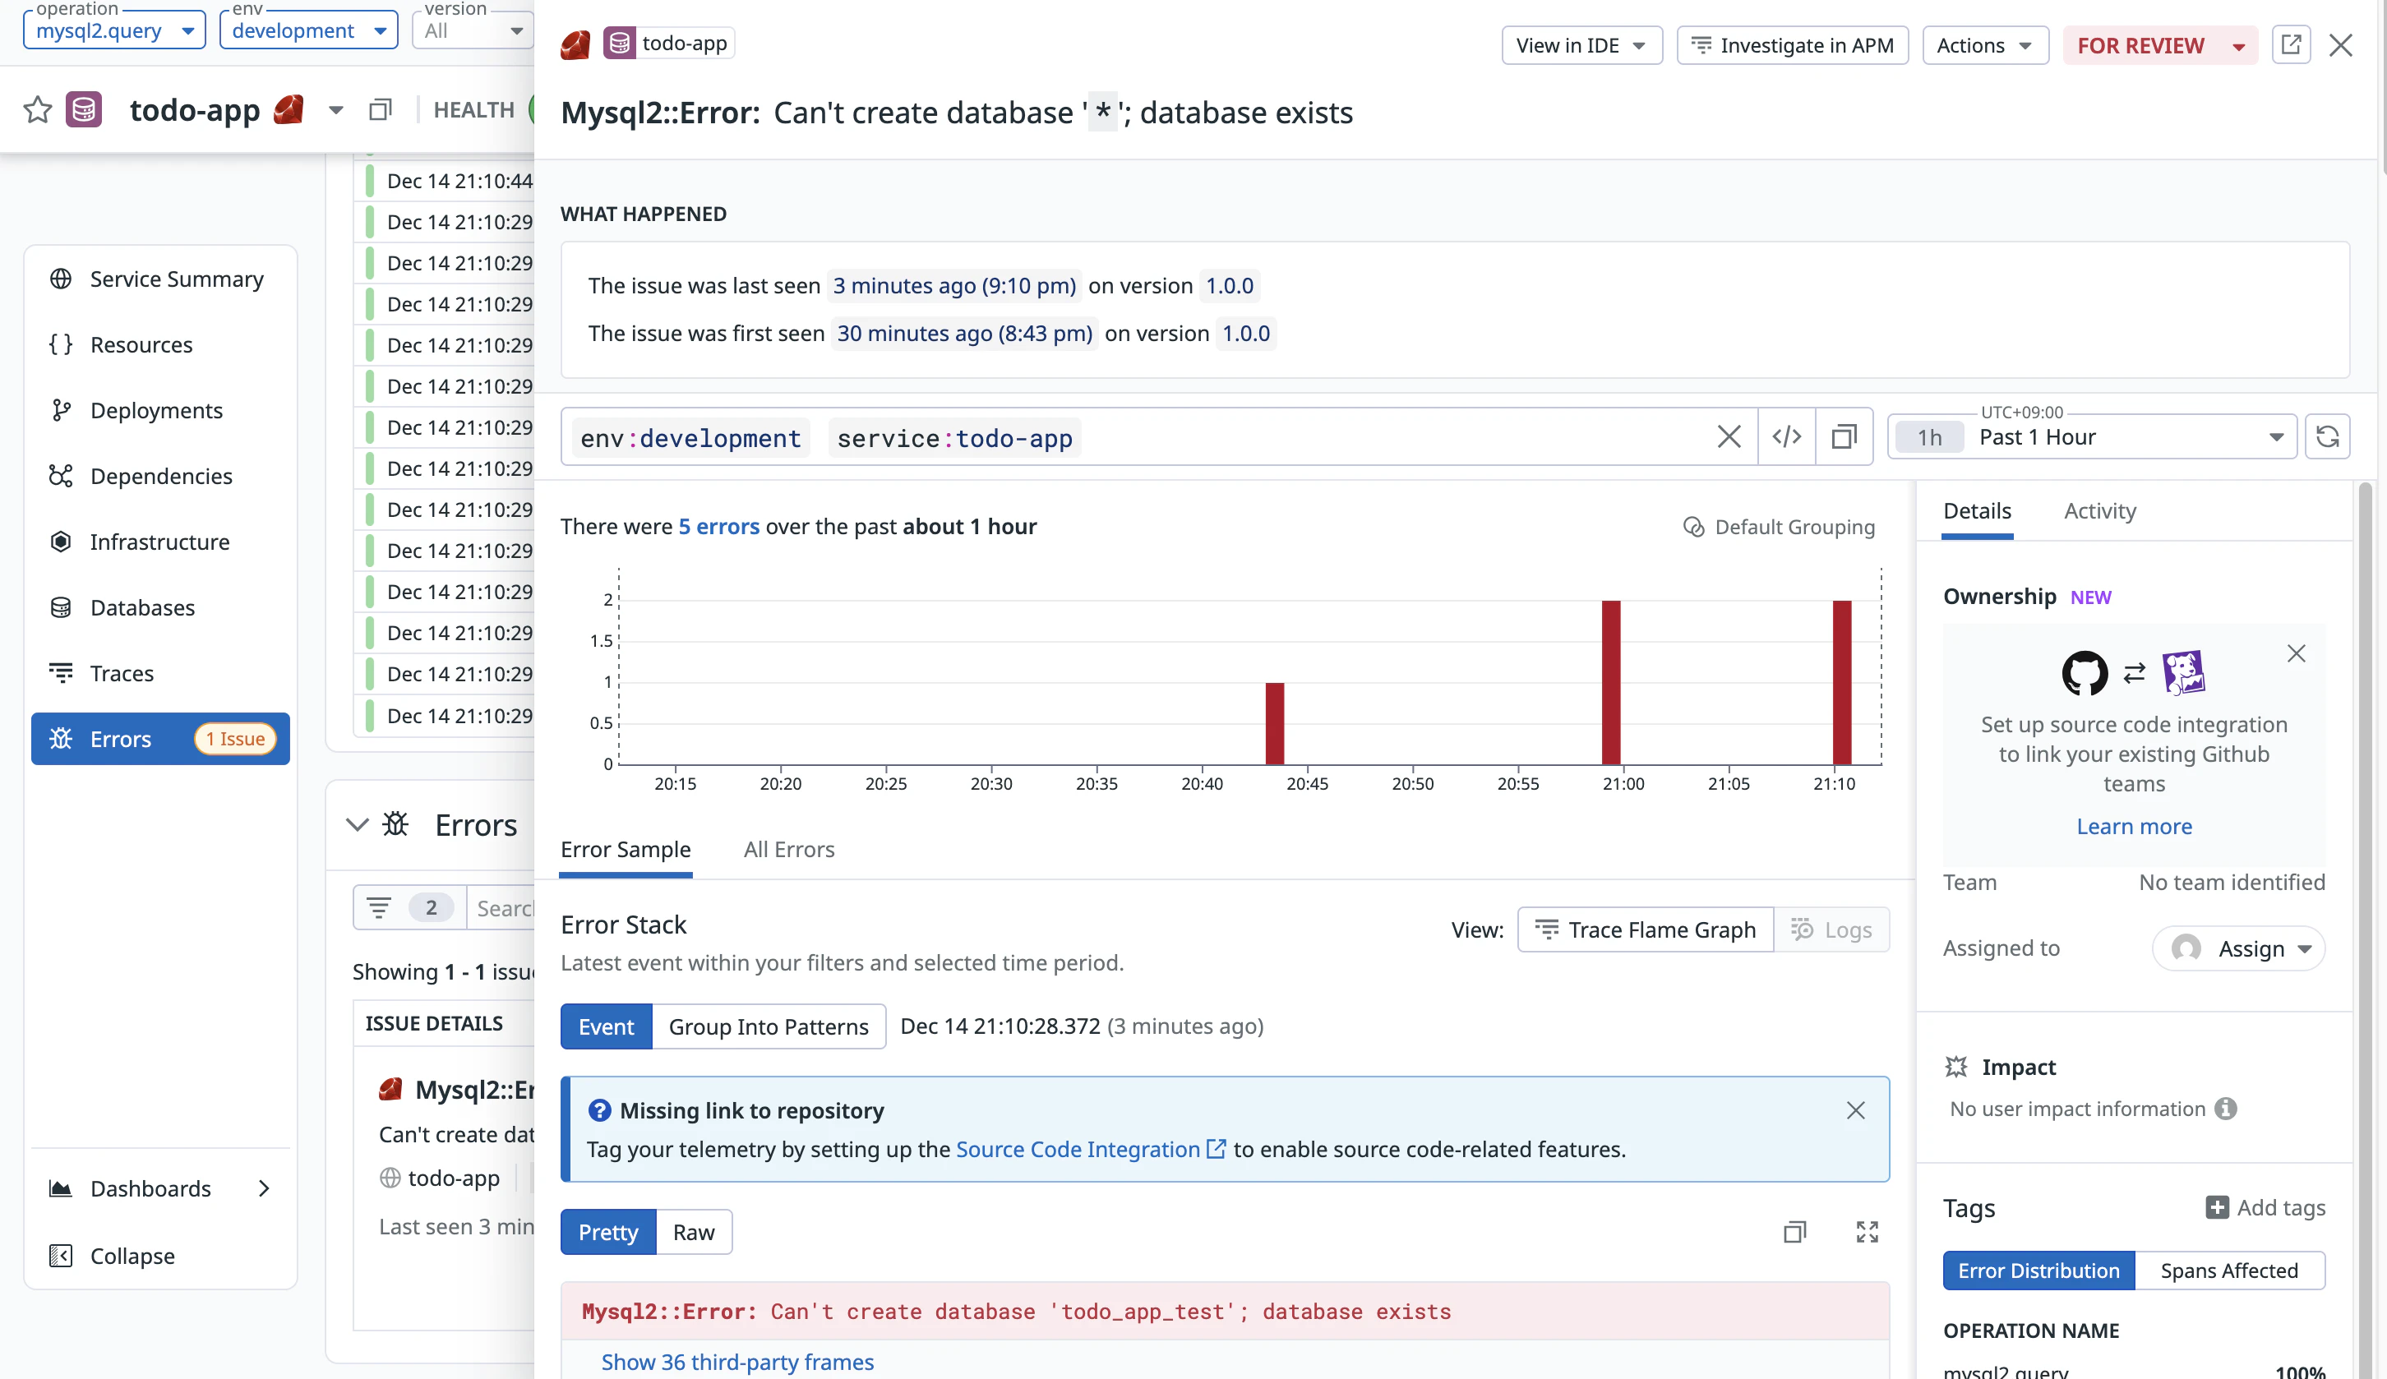Select the Error Sample tab
The height and width of the screenshot is (1379, 2387).
(x=626, y=850)
